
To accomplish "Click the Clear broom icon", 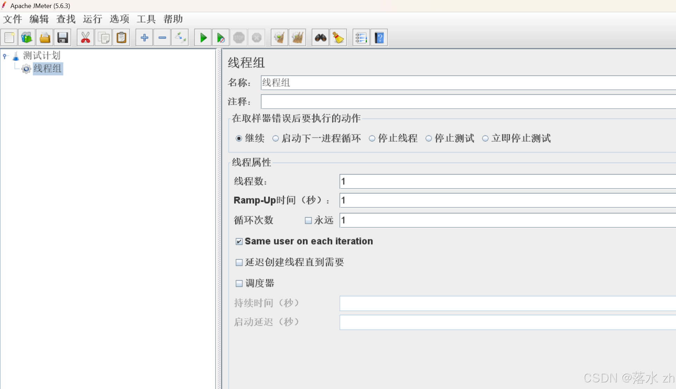I will pyautogui.click(x=280, y=37).
